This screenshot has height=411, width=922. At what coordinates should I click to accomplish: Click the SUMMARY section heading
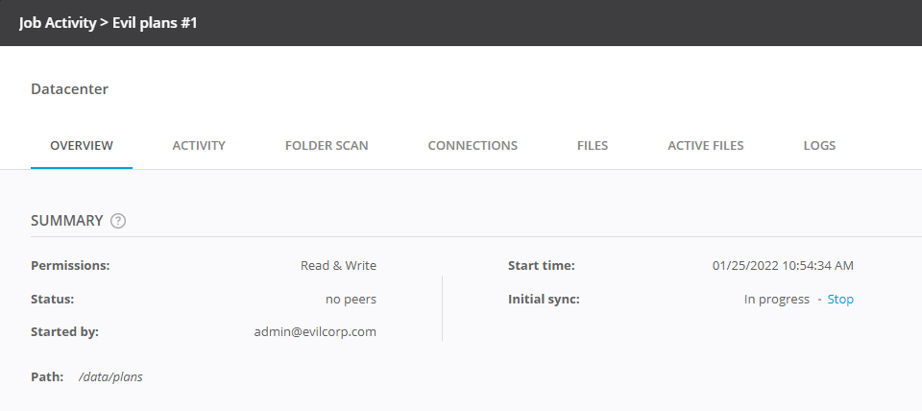point(66,221)
